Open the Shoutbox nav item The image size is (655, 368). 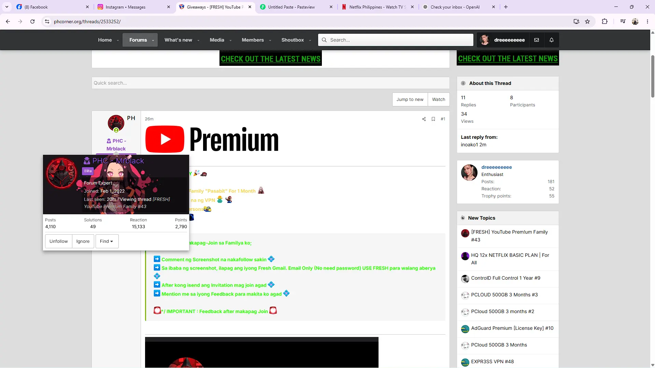[x=293, y=40]
